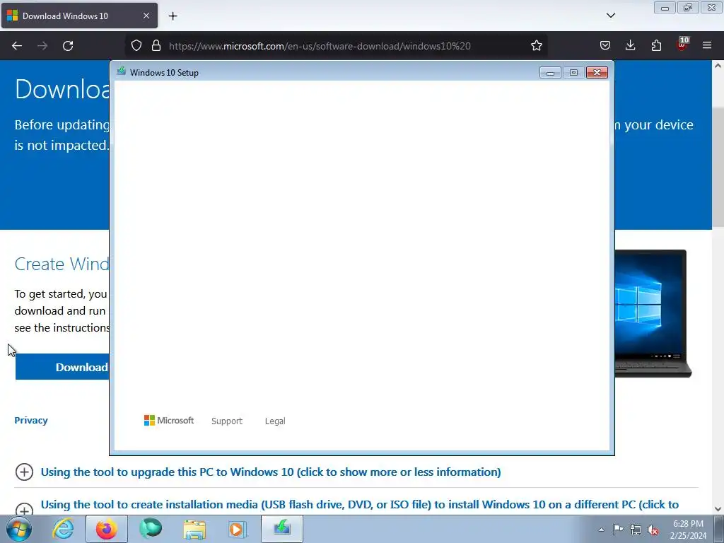Click 'Using the tool to upgrade this PC' link text
The height and width of the screenshot is (543, 724).
tap(271, 472)
